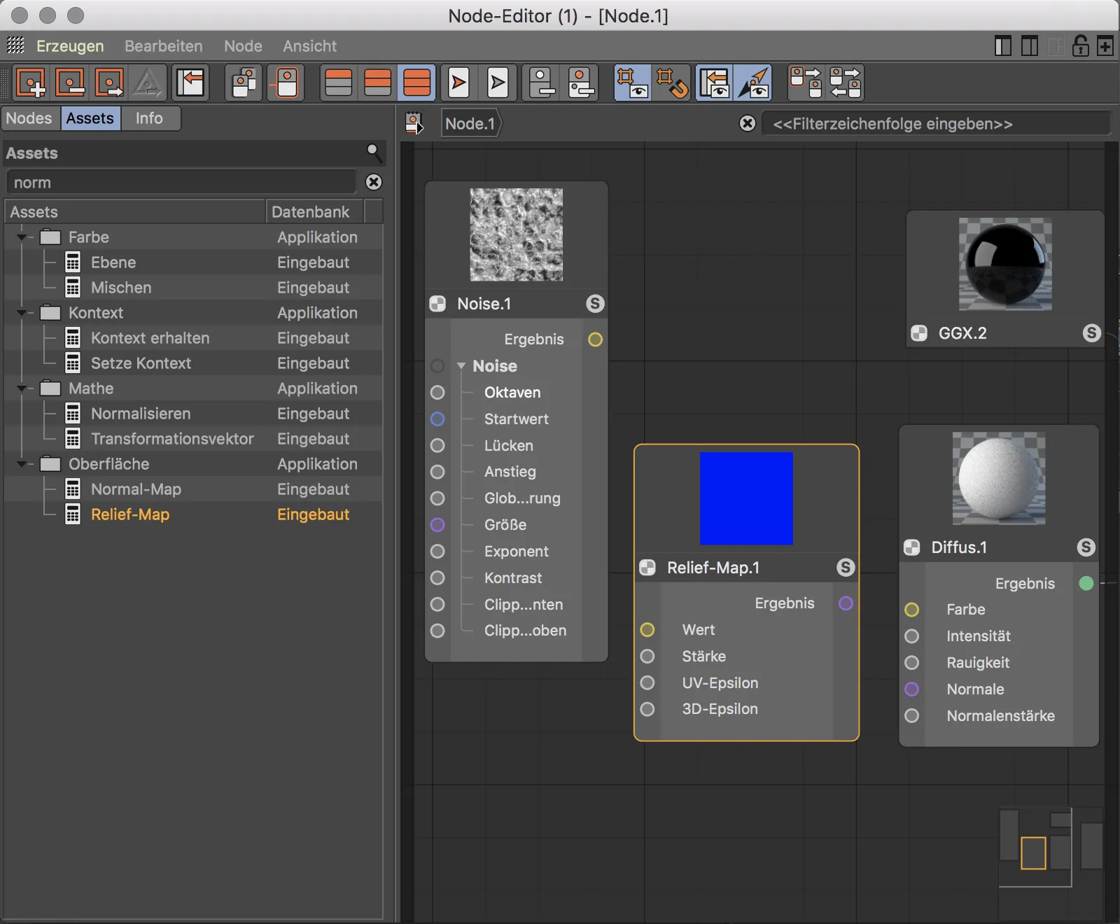Image resolution: width=1120 pixels, height=924 pixels.
Task: Click the one-way connect nodes icon
Action: point(806,83)
